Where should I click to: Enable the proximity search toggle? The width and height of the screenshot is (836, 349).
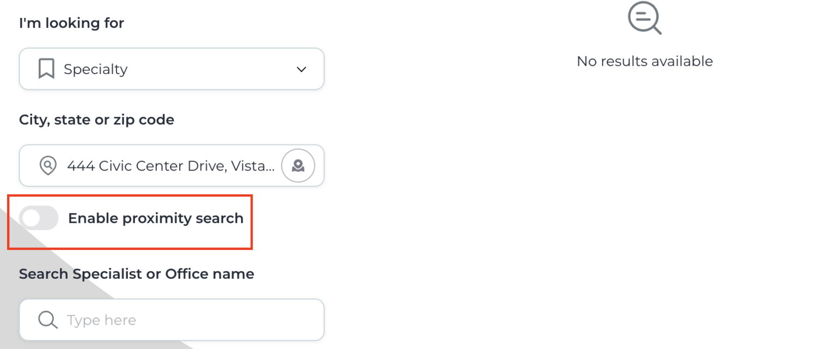pos(38,218)
